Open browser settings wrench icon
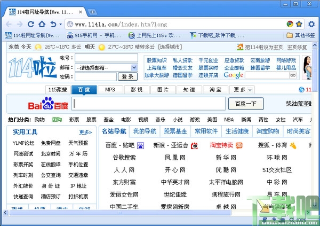Screen dimensions: 320x226 (x=311, y=24)
